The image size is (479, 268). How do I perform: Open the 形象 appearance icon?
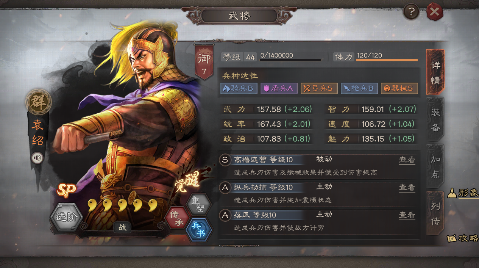463,193
